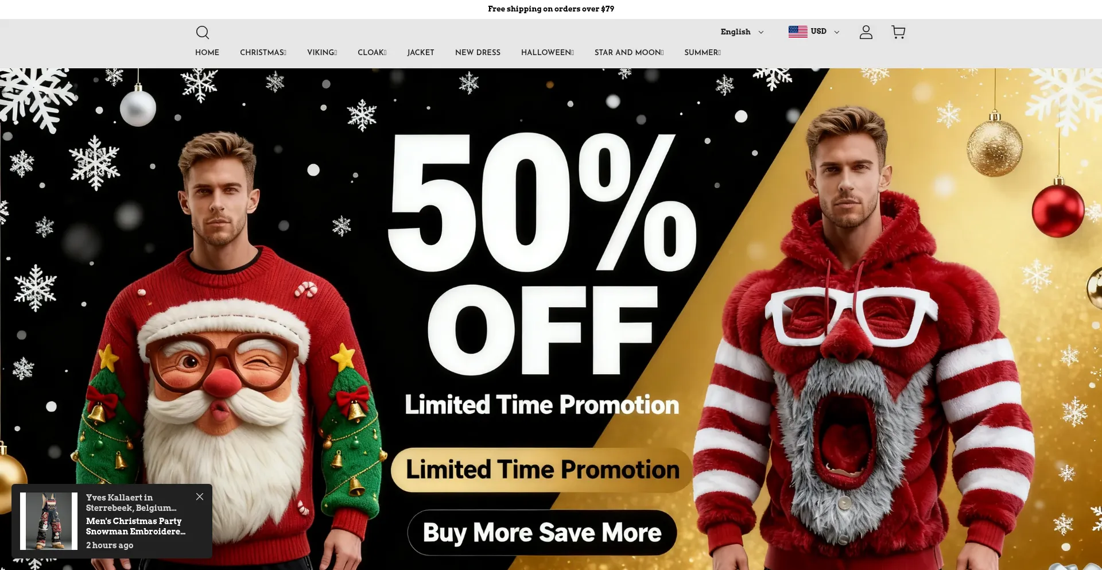Expand the USD currency dropdown arrow

pos(836,32)
